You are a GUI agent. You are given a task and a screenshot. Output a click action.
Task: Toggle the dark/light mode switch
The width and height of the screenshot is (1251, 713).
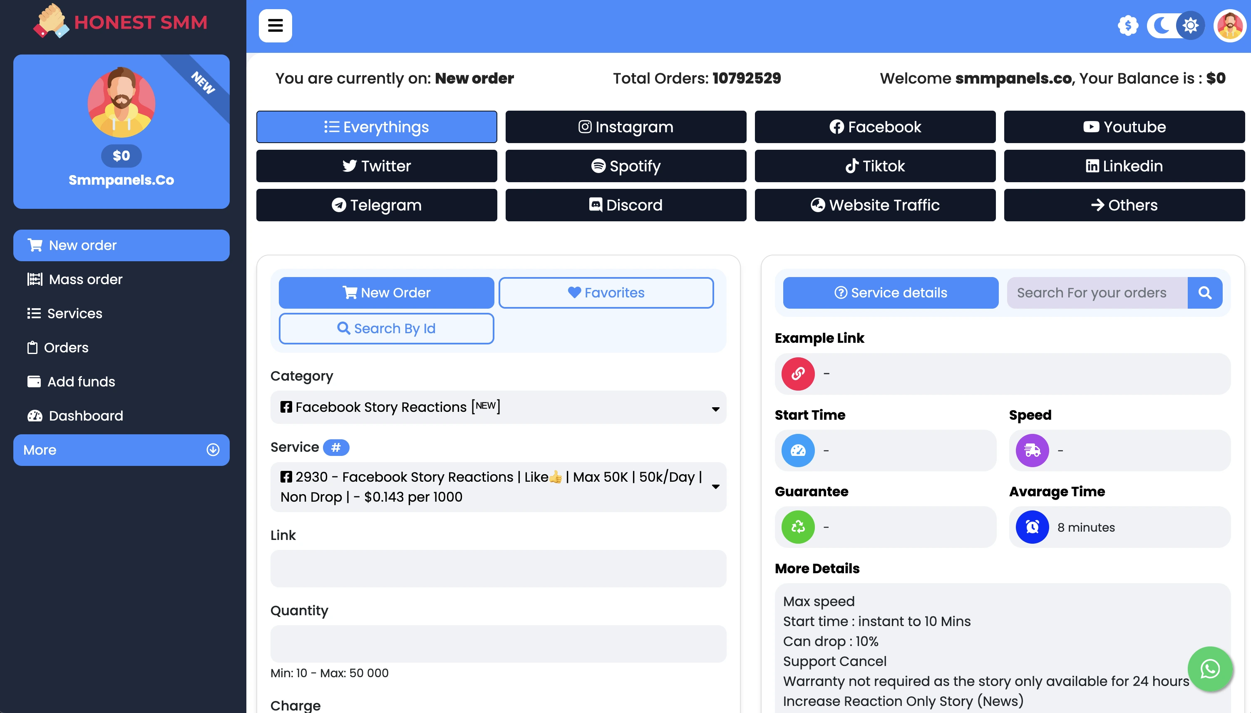coord(1176,25)
